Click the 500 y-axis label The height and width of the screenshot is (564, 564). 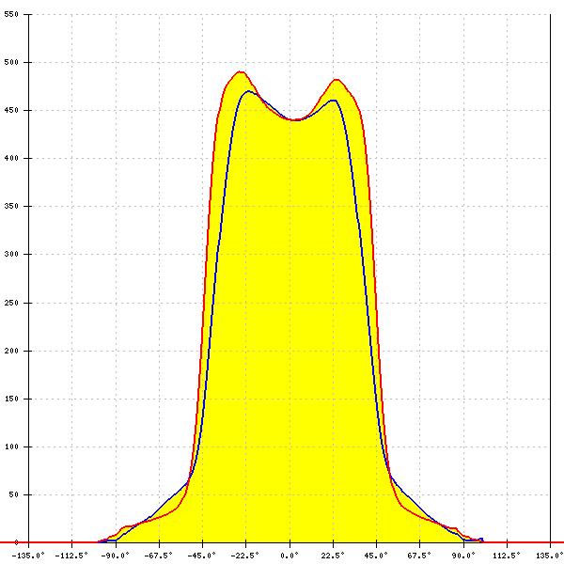[11, 62]
